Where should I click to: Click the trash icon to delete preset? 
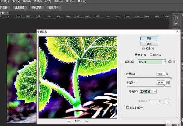[x=174, y=62]
